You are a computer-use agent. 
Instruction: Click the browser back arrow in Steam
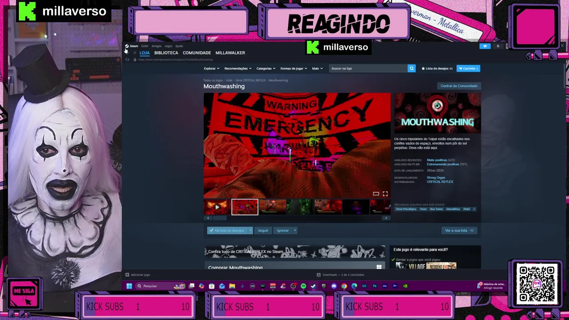pyautogui.click(x=127, y=52)
